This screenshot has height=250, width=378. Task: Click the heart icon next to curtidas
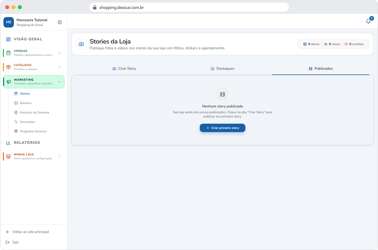tap(346, 44)
